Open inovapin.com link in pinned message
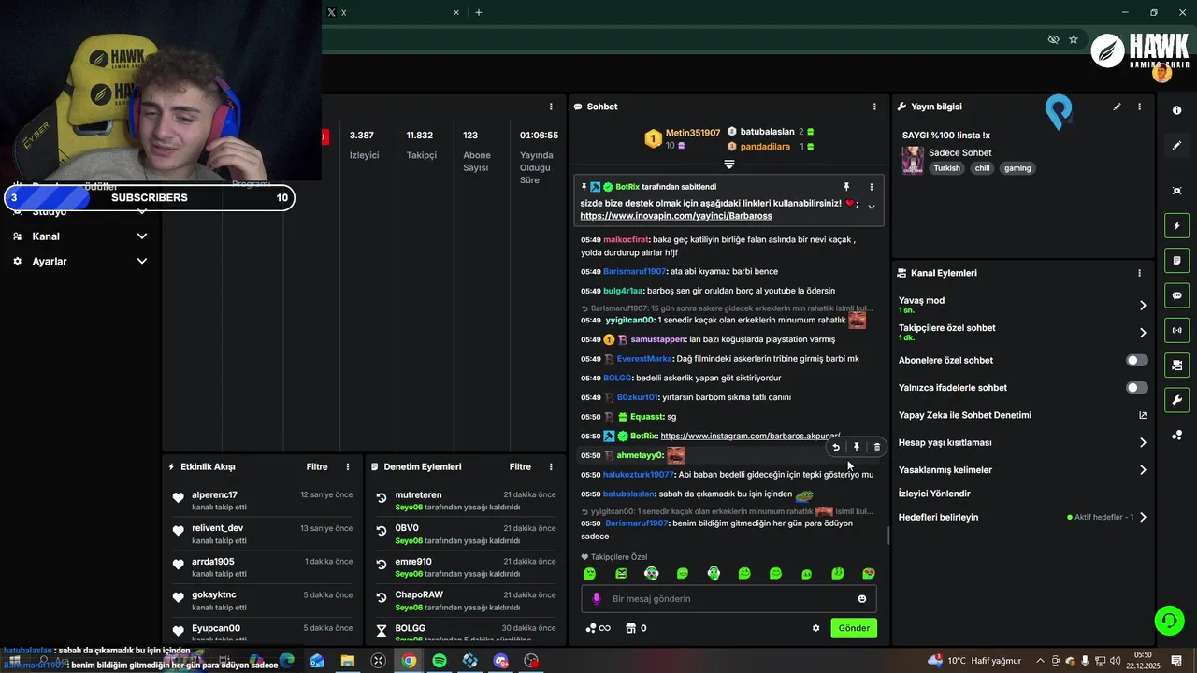Image resolution: width=1197 pixels, height=673 pixels. tap(676, 216)
